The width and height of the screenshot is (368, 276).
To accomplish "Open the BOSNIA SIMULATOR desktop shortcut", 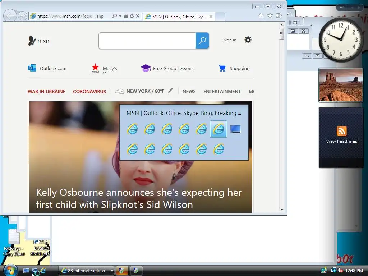I will (40, 248).
